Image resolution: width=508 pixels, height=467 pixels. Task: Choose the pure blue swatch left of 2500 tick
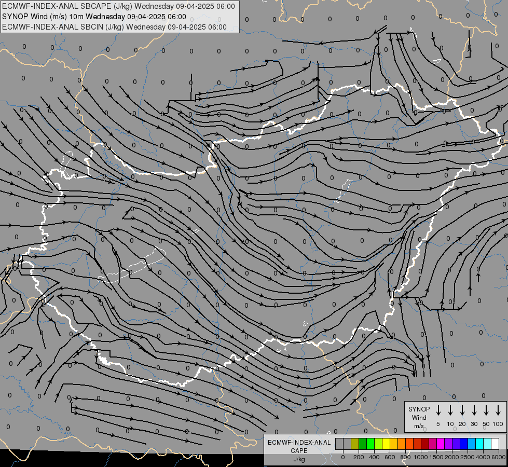coord(464,444)
